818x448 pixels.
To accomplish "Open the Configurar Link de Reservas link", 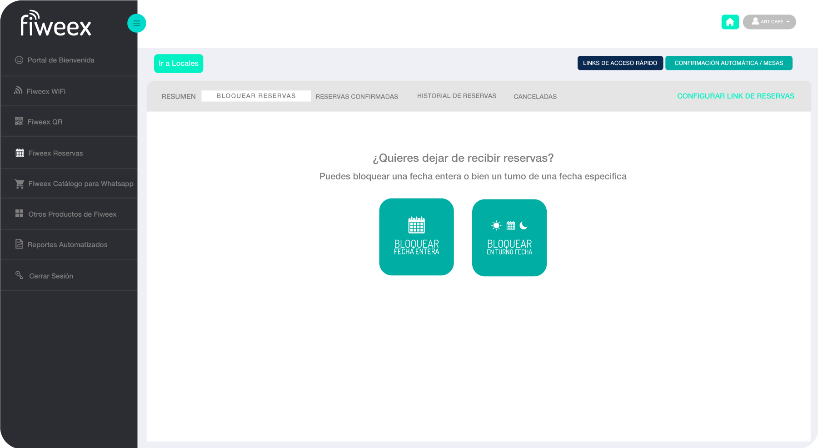I will (x=735, y=96).
